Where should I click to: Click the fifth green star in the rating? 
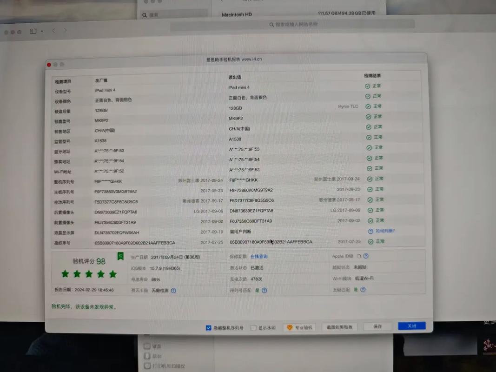[112, 274]
